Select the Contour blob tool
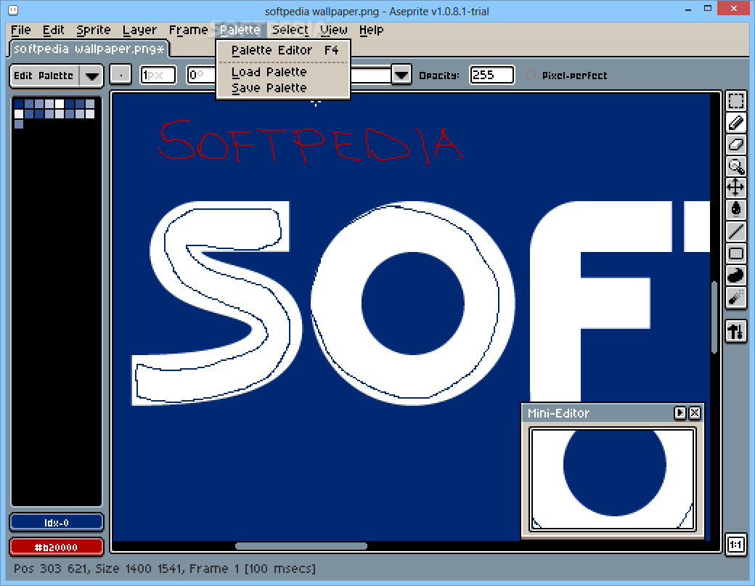 [735, 275]
